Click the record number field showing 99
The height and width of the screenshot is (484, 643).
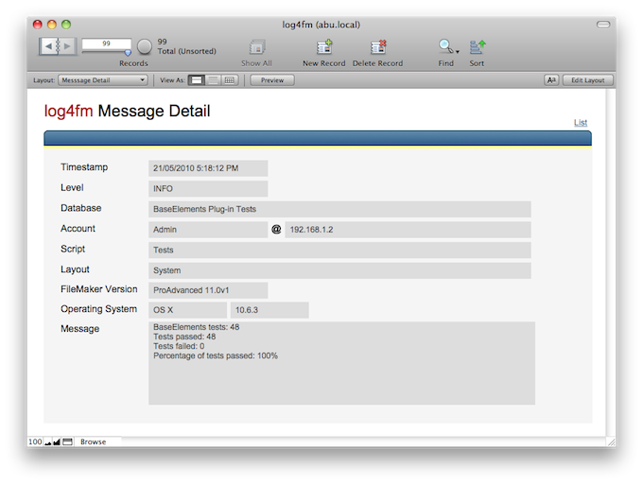[x=106, y=43]
